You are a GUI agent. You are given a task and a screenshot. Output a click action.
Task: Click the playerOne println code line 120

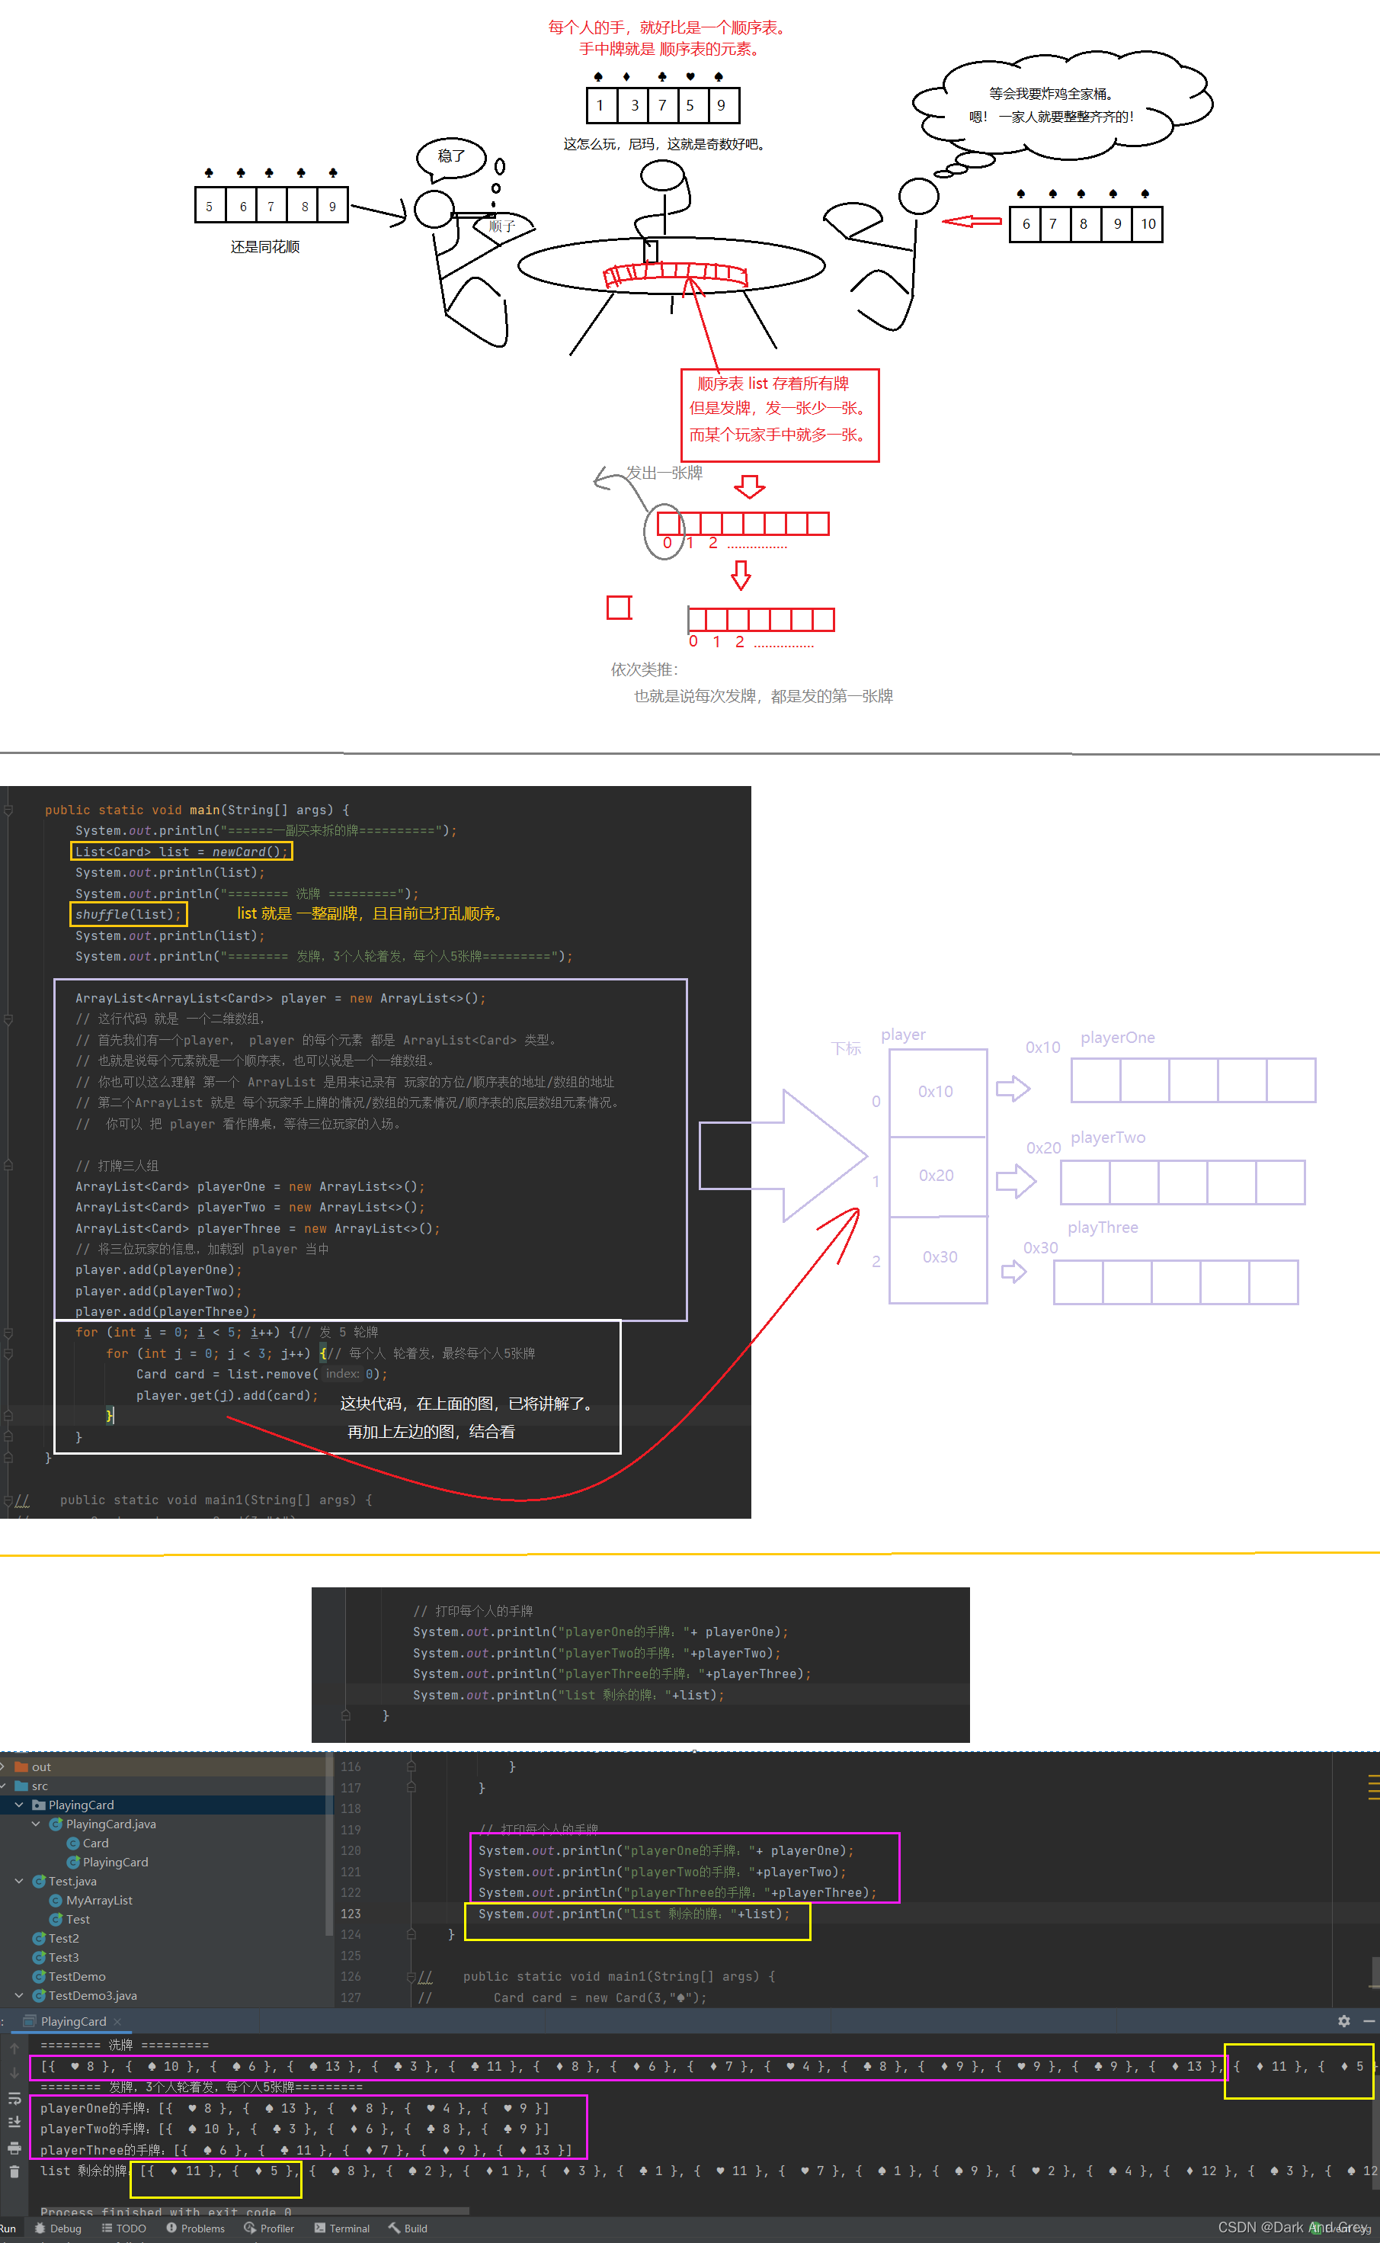665,1850
